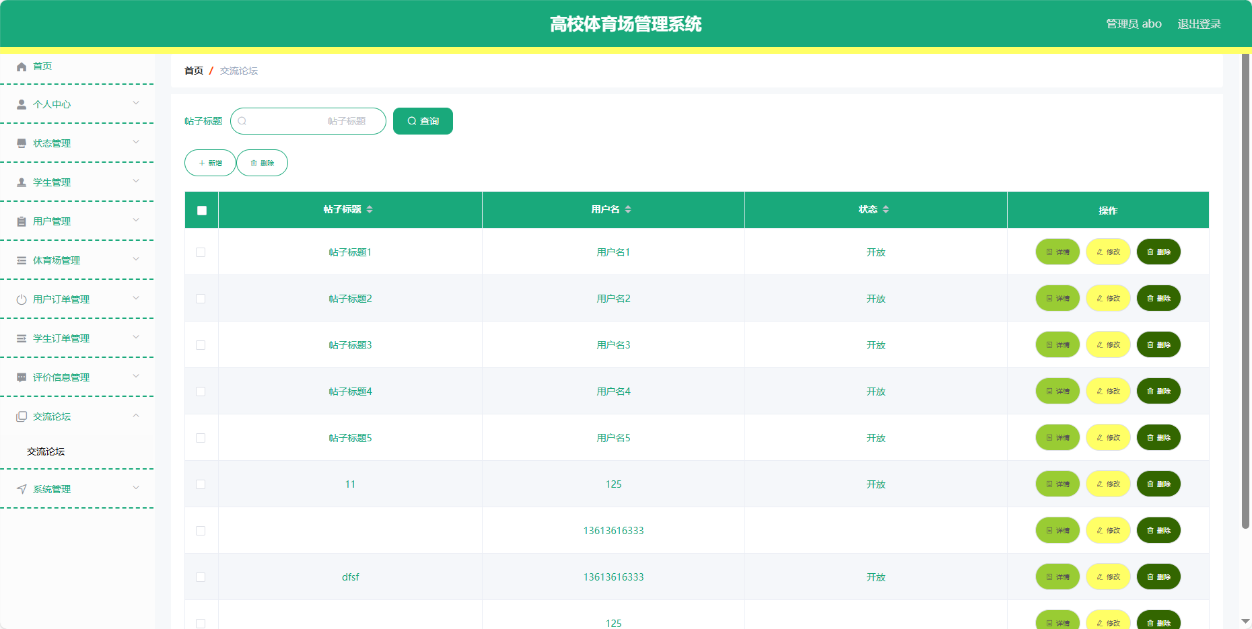Viewport: 1252px width, 629px height.
Task: Click the chat icon beside 评价信息管理
Action: 22,378
